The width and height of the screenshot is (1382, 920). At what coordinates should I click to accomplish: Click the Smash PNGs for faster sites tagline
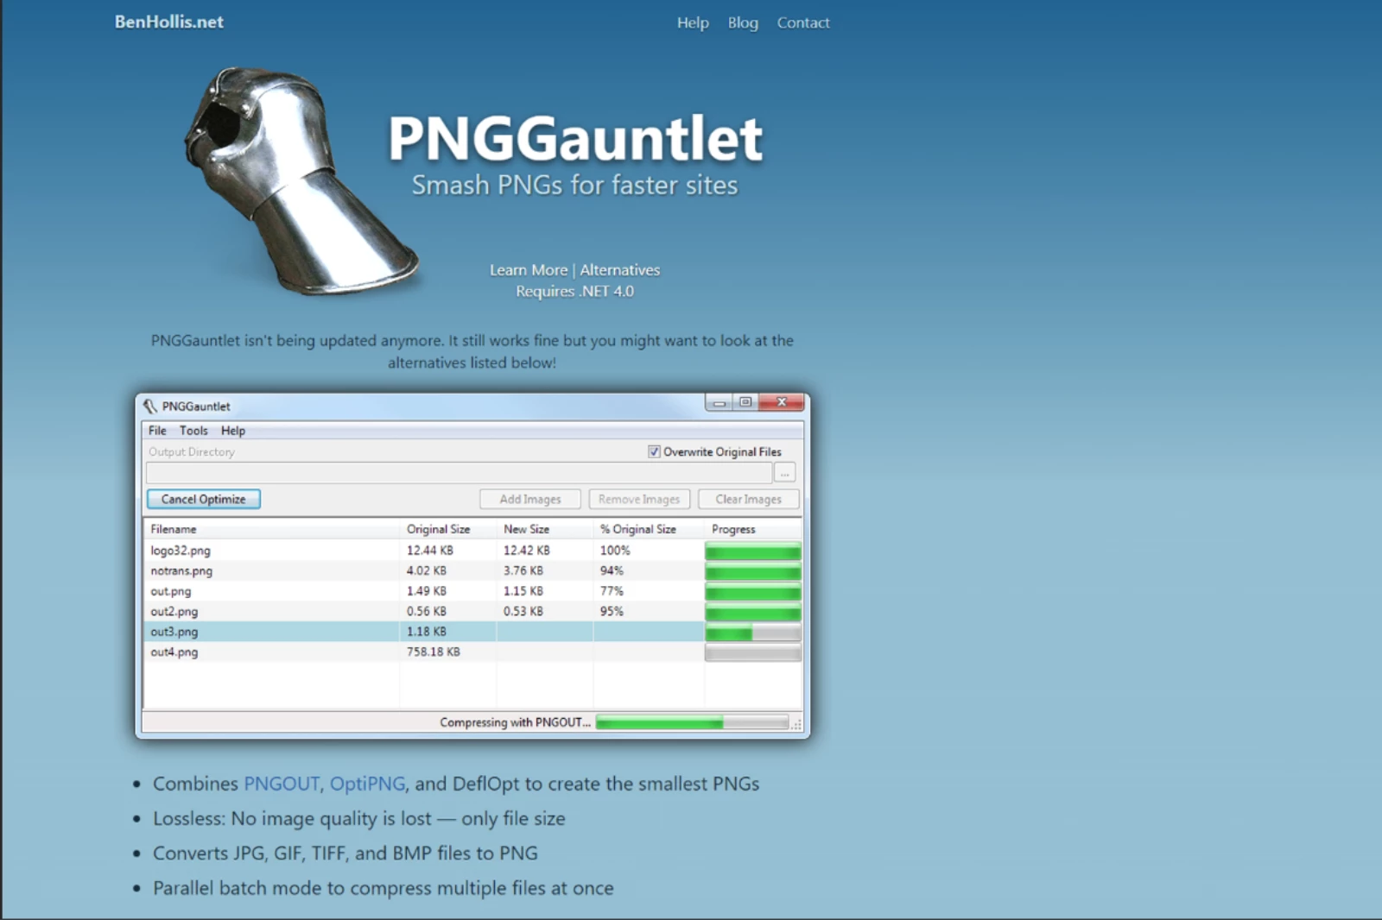tap(574, 185)
